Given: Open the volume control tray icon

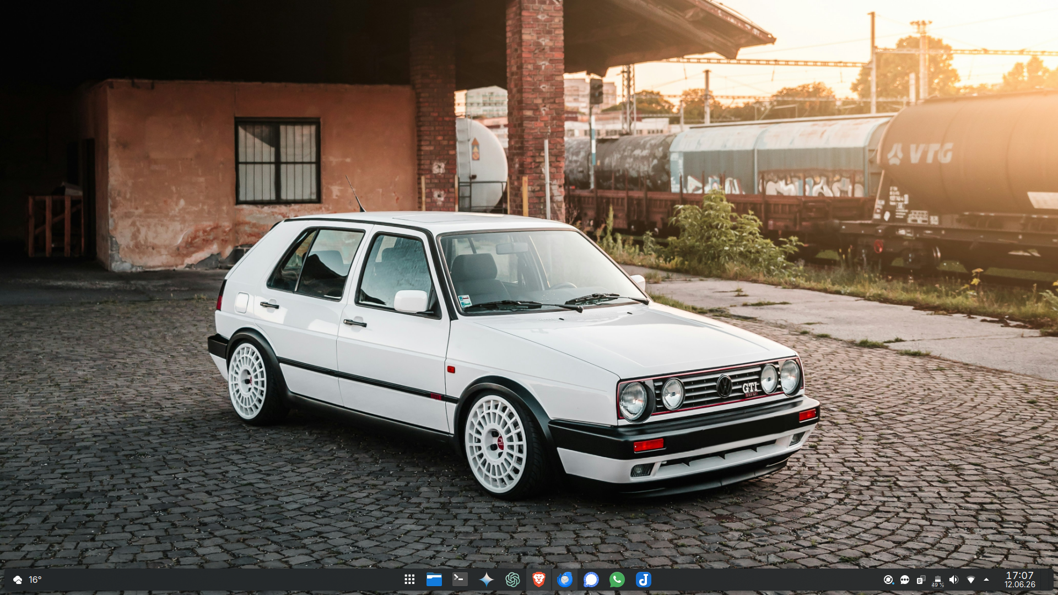Looking at the screenshot, I should [x=954, y=580].
